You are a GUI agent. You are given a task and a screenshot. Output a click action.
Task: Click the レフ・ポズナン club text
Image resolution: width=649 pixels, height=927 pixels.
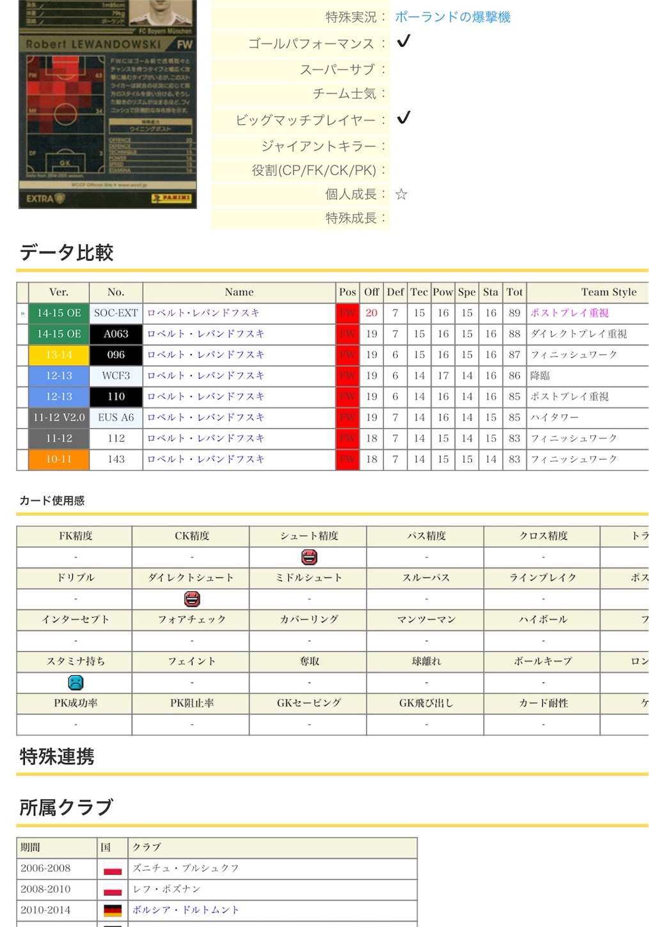pyautogui.click(x=166, y=889)
